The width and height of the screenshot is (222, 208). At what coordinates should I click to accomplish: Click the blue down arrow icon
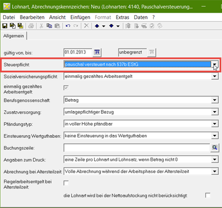click(x=111, y=26)
